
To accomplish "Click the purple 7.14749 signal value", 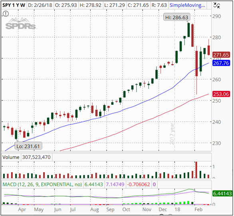I will 115,185.
